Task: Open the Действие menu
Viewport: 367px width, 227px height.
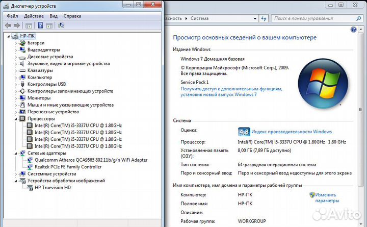Action: 34,16
